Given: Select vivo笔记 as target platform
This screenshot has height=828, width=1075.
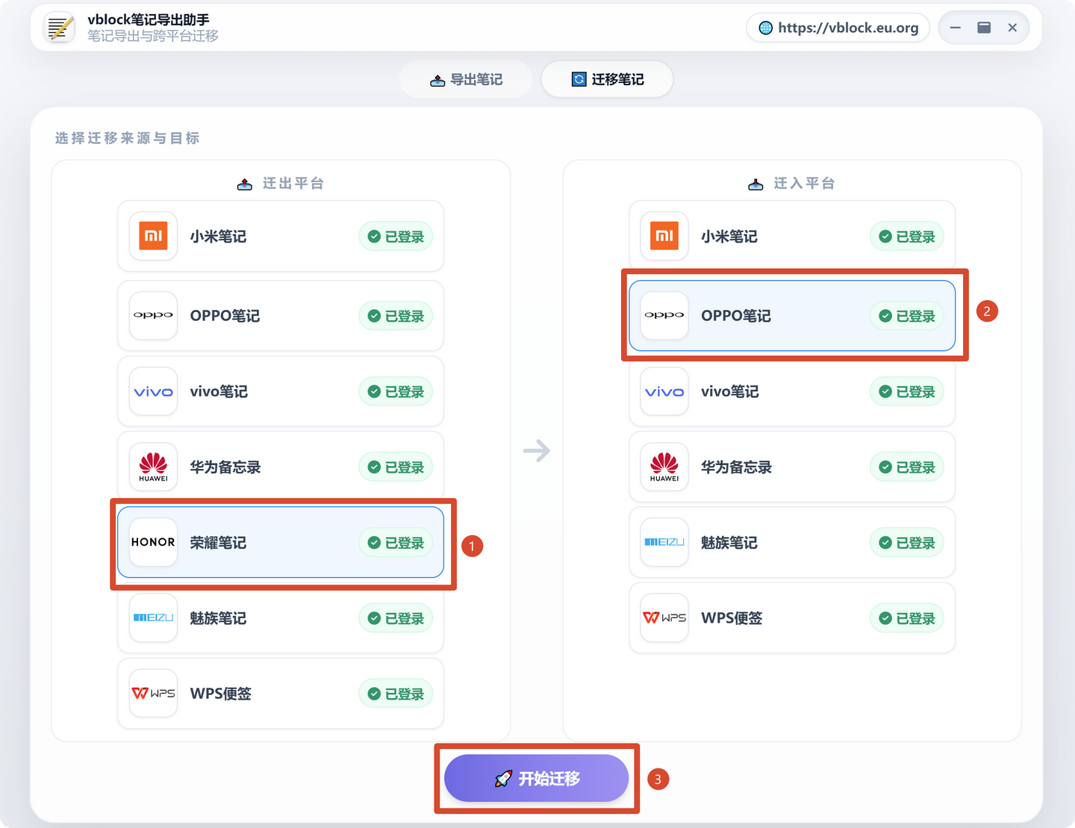Looking at the screenshot, I should coord(792,391).
